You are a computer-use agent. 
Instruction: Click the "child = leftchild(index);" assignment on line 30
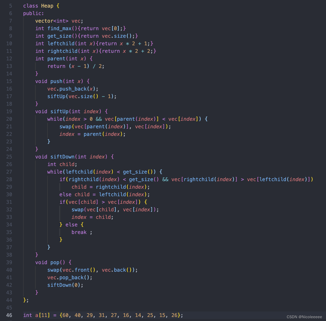tap(112, 194)
